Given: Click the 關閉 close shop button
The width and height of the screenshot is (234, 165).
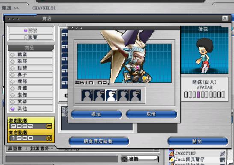Looking at the screenshot, I should [198, 141].
